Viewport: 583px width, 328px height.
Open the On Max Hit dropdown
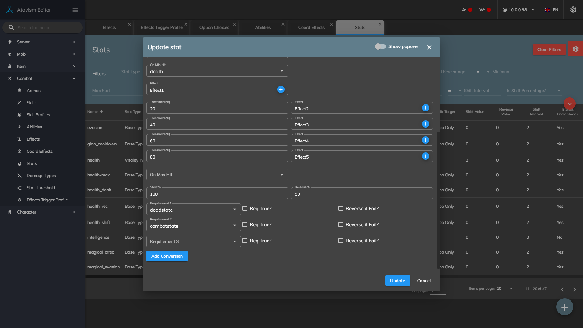217,175
